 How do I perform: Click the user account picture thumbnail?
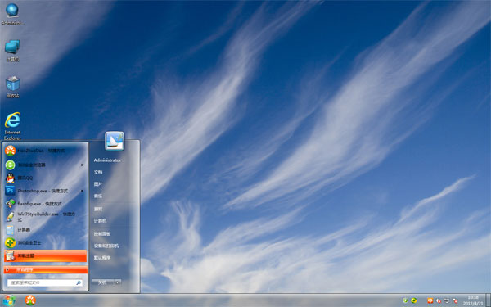pyautogui.click(x=115, y=141)
